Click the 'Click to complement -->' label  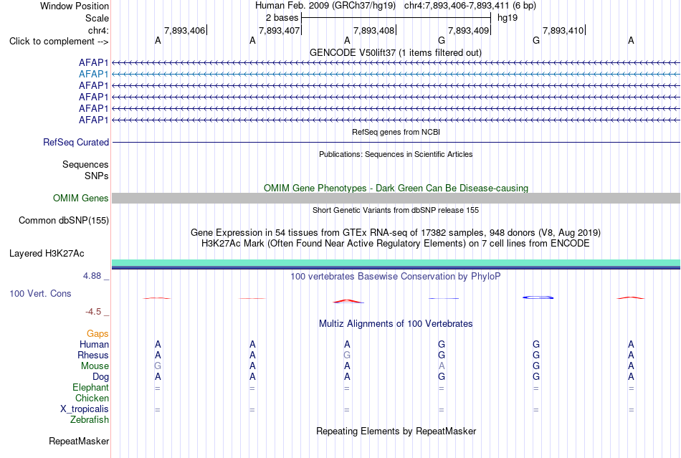coord(59,42)
